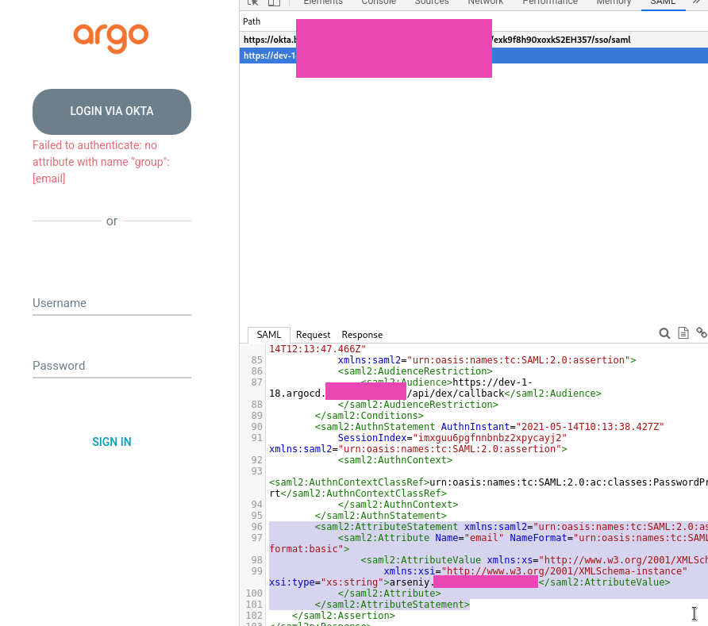Focus the Username input field
The height and width of the screenshot is (626, 708).
point(112,303)
